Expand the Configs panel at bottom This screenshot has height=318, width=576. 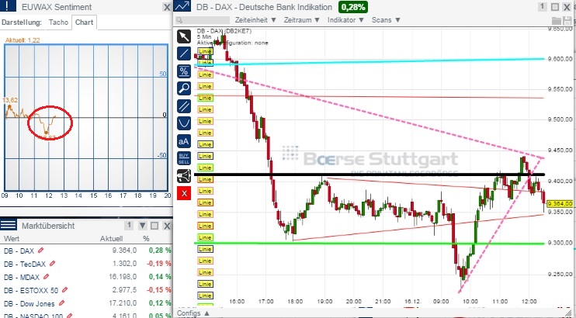coord(193,313)
